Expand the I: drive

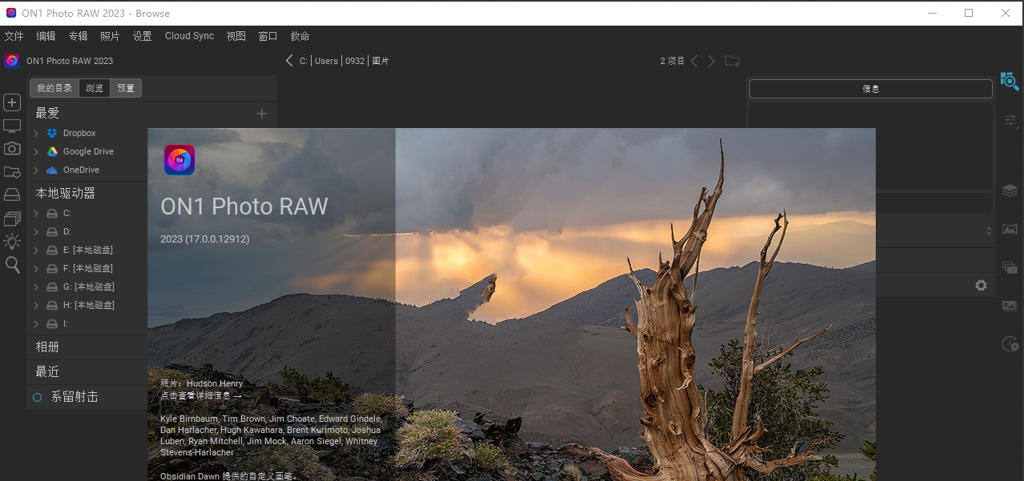36,324
